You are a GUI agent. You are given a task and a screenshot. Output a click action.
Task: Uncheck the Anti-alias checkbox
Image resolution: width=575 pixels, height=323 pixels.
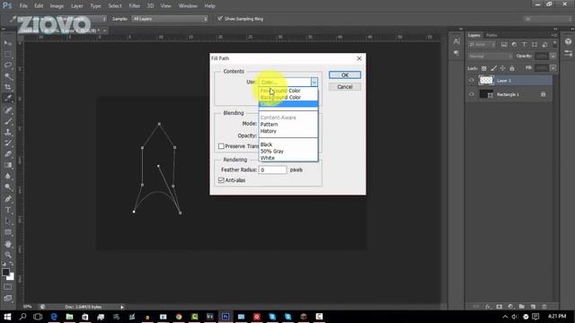[x=221, y=180]
